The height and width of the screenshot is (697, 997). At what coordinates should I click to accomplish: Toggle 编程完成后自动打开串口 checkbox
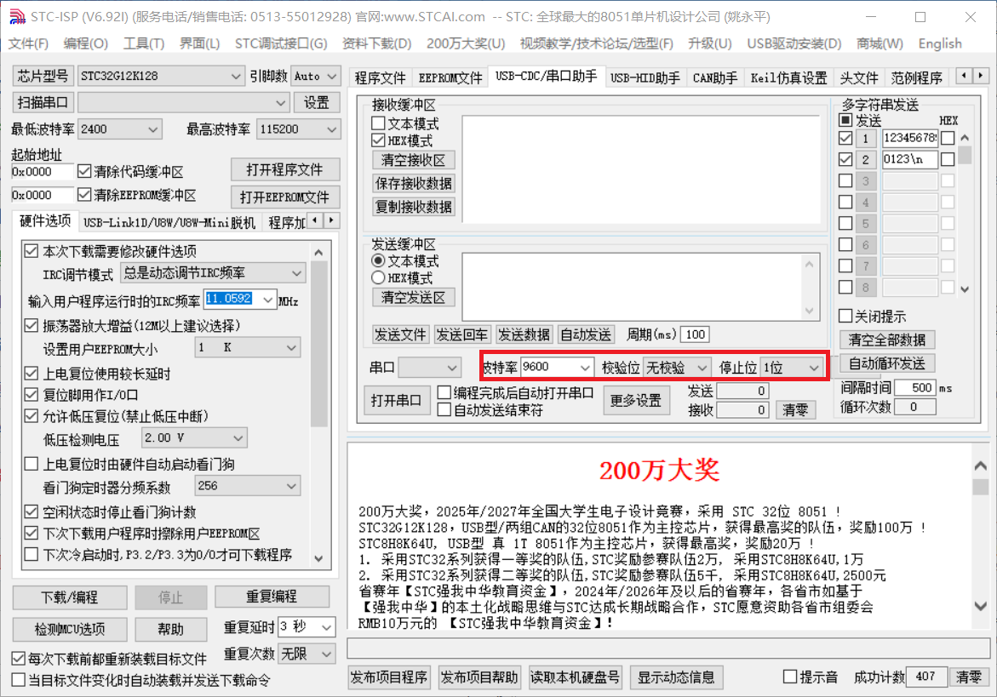[444, 392]
